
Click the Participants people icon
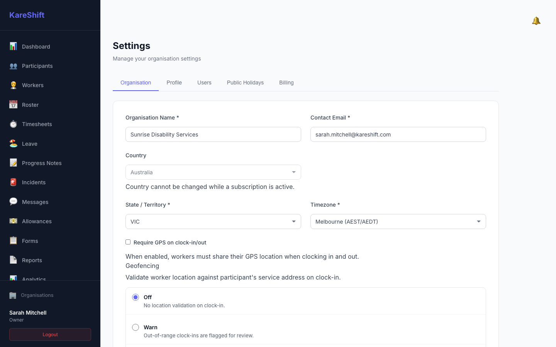(13, 66)
